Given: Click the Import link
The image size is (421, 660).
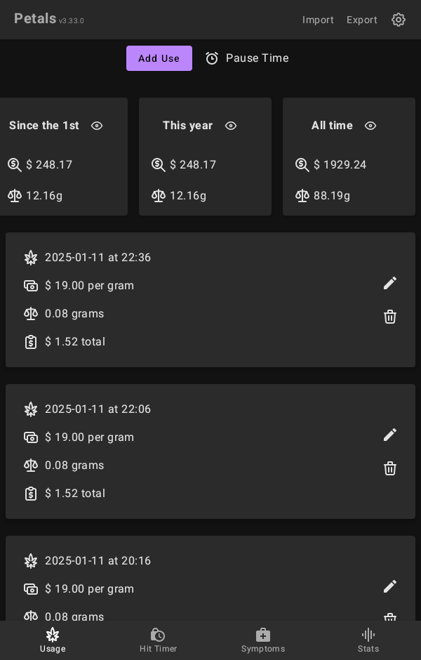Looking at the screenshot, I should coord(318,20).
